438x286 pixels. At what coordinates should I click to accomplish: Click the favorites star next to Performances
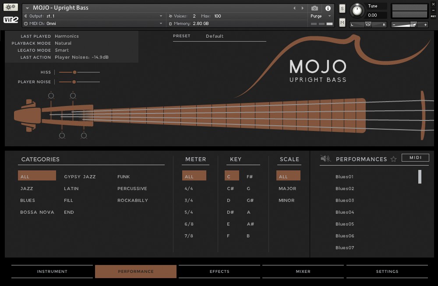pos(394,159)
